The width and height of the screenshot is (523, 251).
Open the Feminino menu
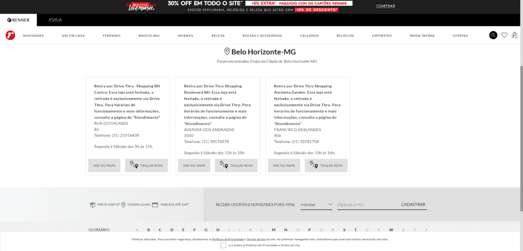(x=111, y=36)
